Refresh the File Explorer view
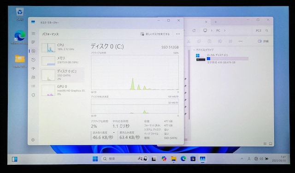Image resolution: width=295 pixels, height=173 pixels. [194, 30]
